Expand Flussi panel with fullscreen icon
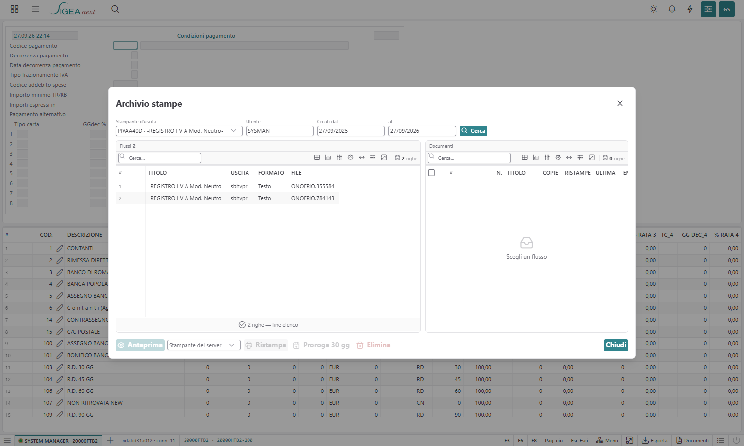This screenshot has width=744, height=446. click(x=384, y=158)
